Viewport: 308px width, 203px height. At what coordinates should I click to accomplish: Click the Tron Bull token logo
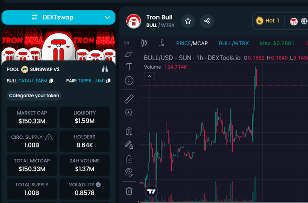click(x=134, y=21)
